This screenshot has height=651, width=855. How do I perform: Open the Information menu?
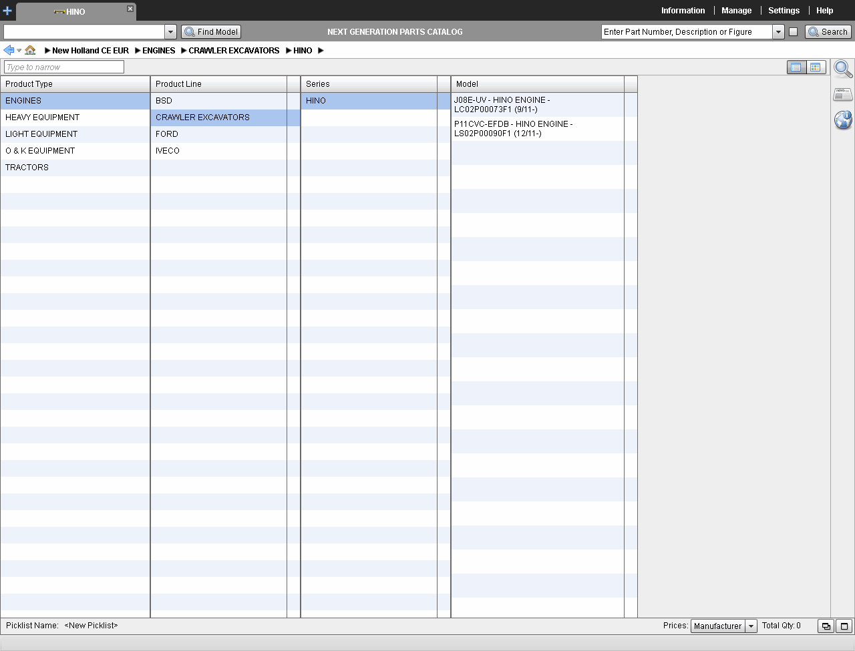point(683,11)
